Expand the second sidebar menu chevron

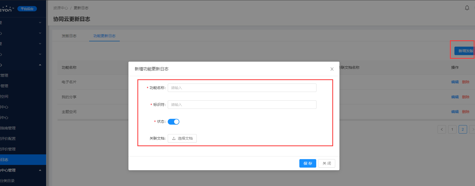coord(40,33)
